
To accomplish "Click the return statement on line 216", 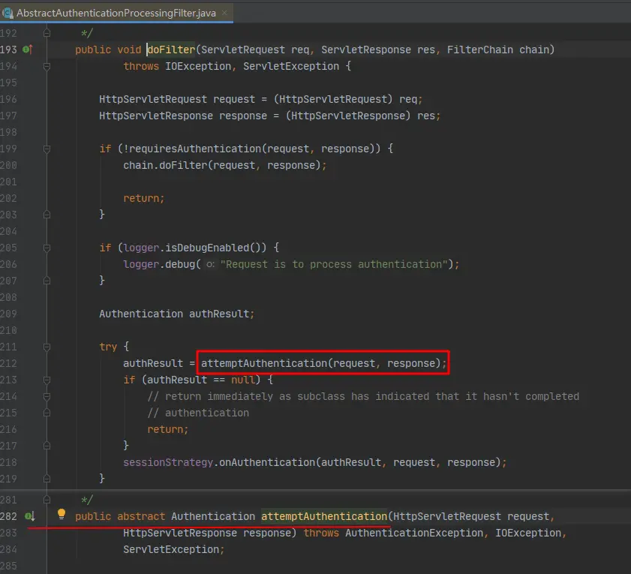I will coord(168,429).
